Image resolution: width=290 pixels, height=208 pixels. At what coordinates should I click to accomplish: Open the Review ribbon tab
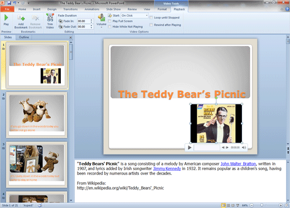coord(132,9)
